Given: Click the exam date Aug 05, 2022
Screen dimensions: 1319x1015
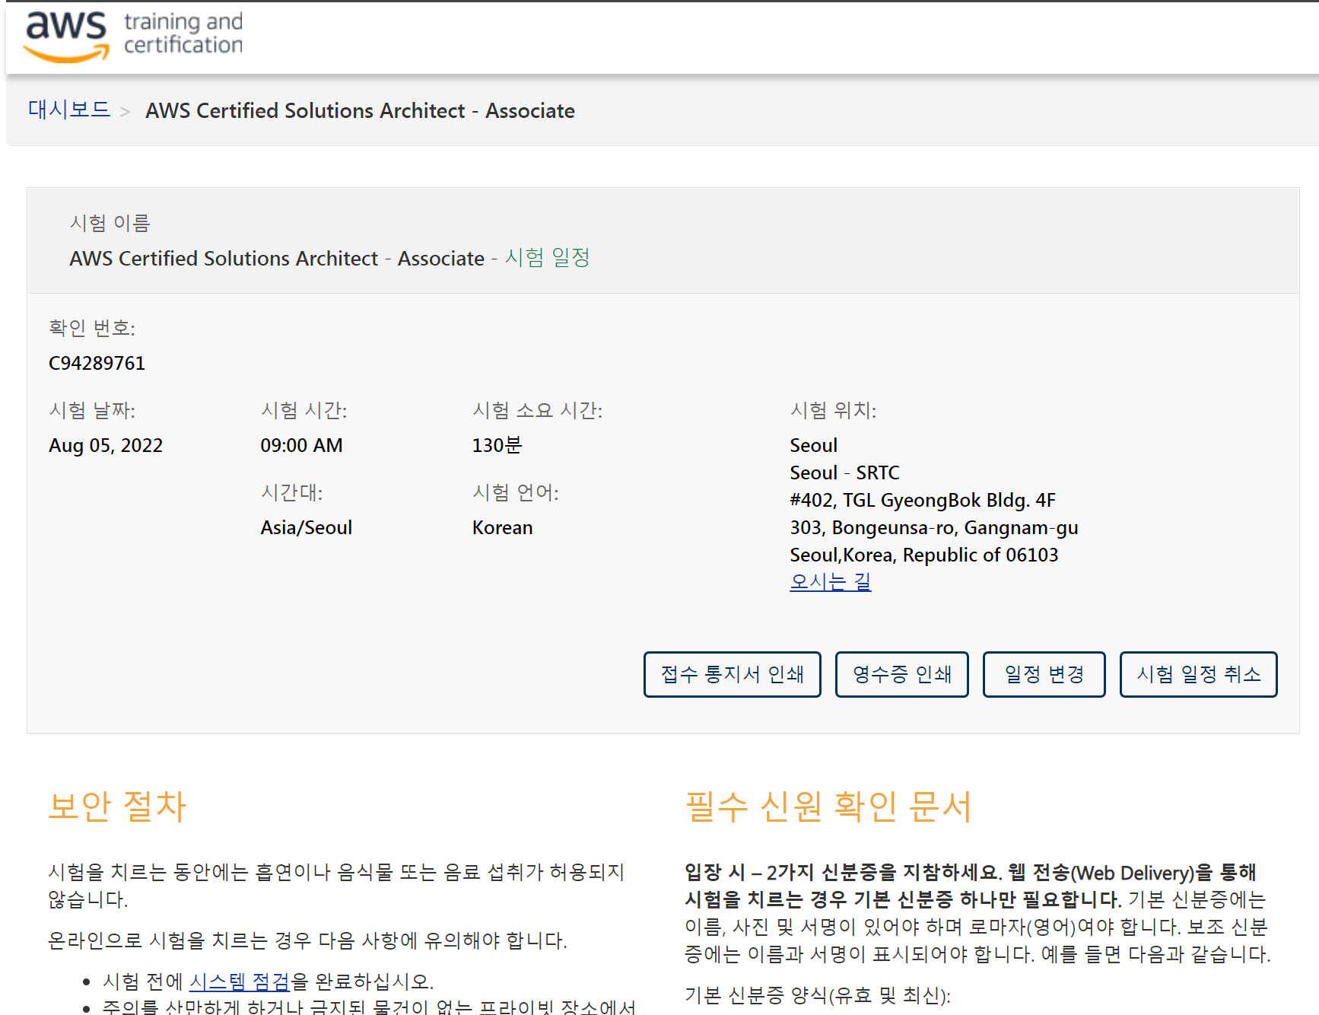Looking at the screenshot, I should coord(106,445).
